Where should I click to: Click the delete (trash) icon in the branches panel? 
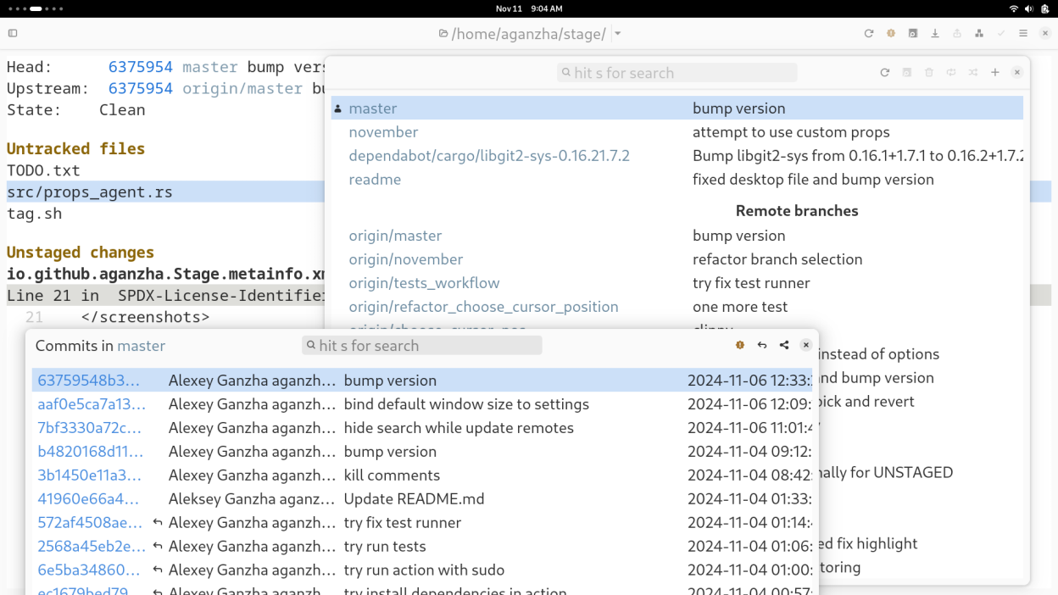pyautogui.click(x=929, y=73)
